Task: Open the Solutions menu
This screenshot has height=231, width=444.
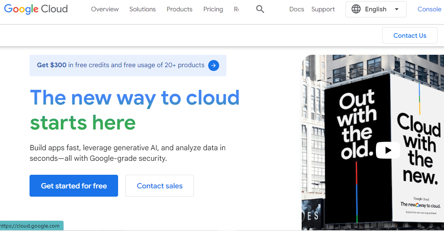Action: 142,9
